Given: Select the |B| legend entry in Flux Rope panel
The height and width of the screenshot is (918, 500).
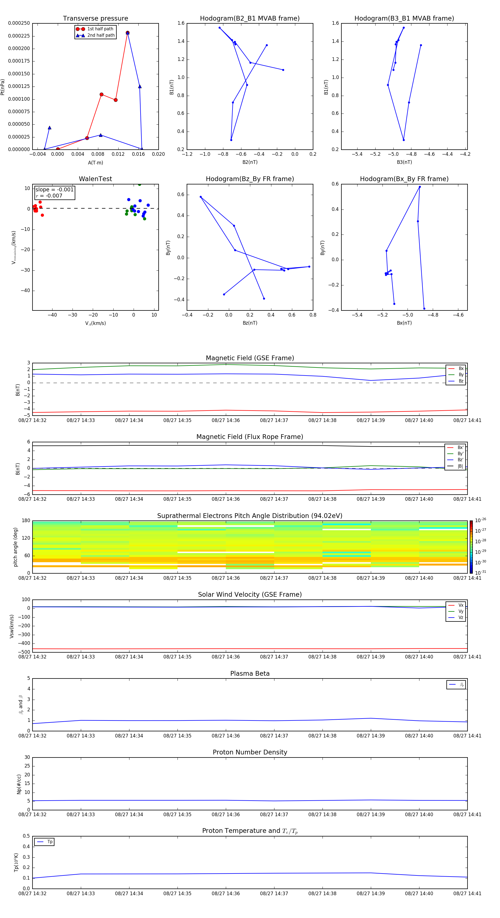Looking at the screenshot, I should 456,466.
